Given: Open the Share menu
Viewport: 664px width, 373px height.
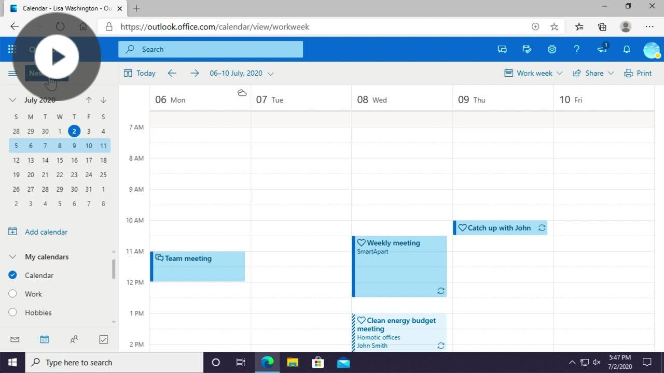Looking at the screenshot, I should (x=593, y=73).
